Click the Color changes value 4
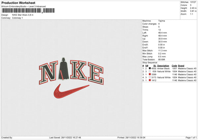Image resolution: width=198 pixels, height=140 pixels. coord(159,24)
